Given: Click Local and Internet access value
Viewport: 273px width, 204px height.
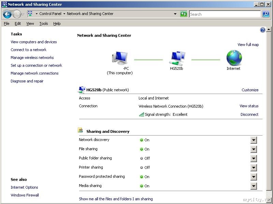Looking at the screenshot, I should (x=154, y=98).
